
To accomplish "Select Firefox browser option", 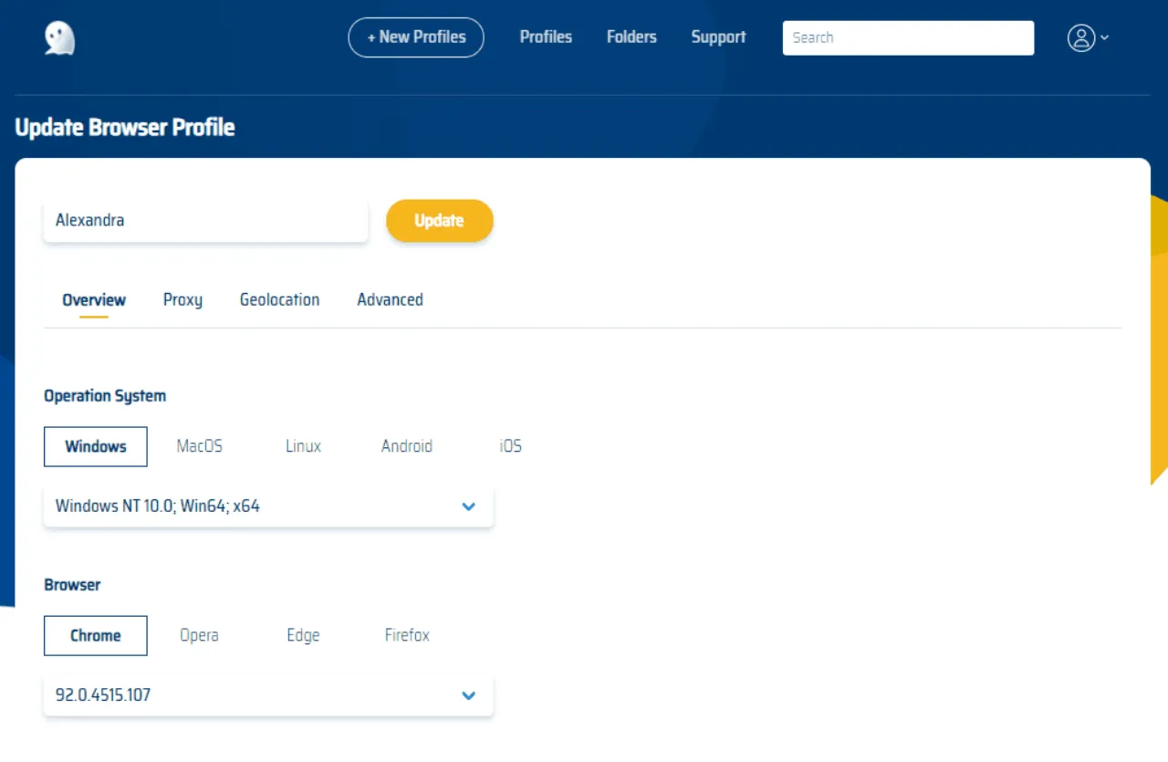I will click(x=407, y=635).
